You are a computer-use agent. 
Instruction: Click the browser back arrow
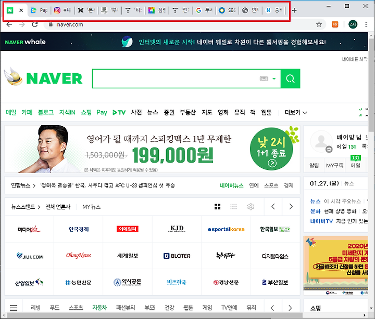(x=9, y=24)
